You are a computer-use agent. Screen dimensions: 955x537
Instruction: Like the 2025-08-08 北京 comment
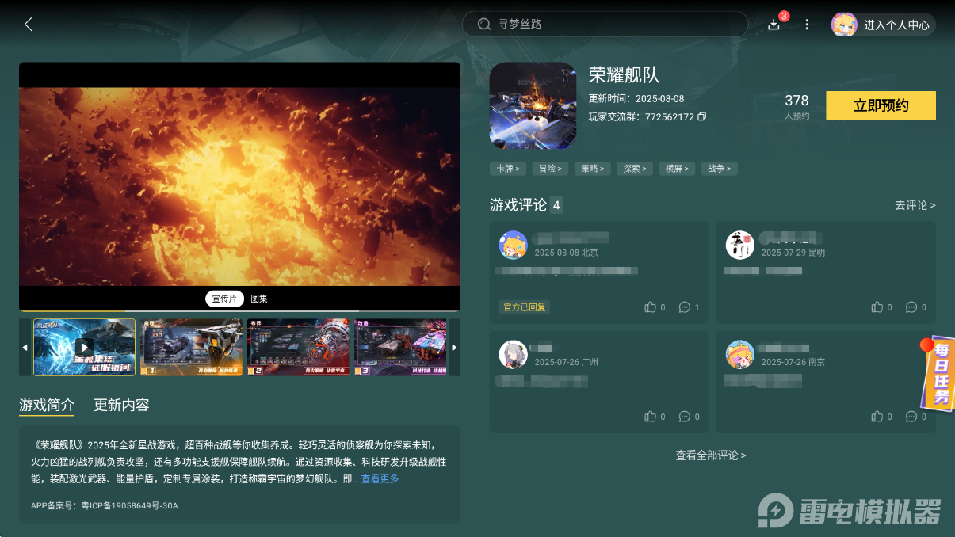click(649, 307)
